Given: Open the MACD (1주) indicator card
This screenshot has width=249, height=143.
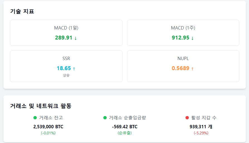Looking at the screenshot, I should [183, 33].
